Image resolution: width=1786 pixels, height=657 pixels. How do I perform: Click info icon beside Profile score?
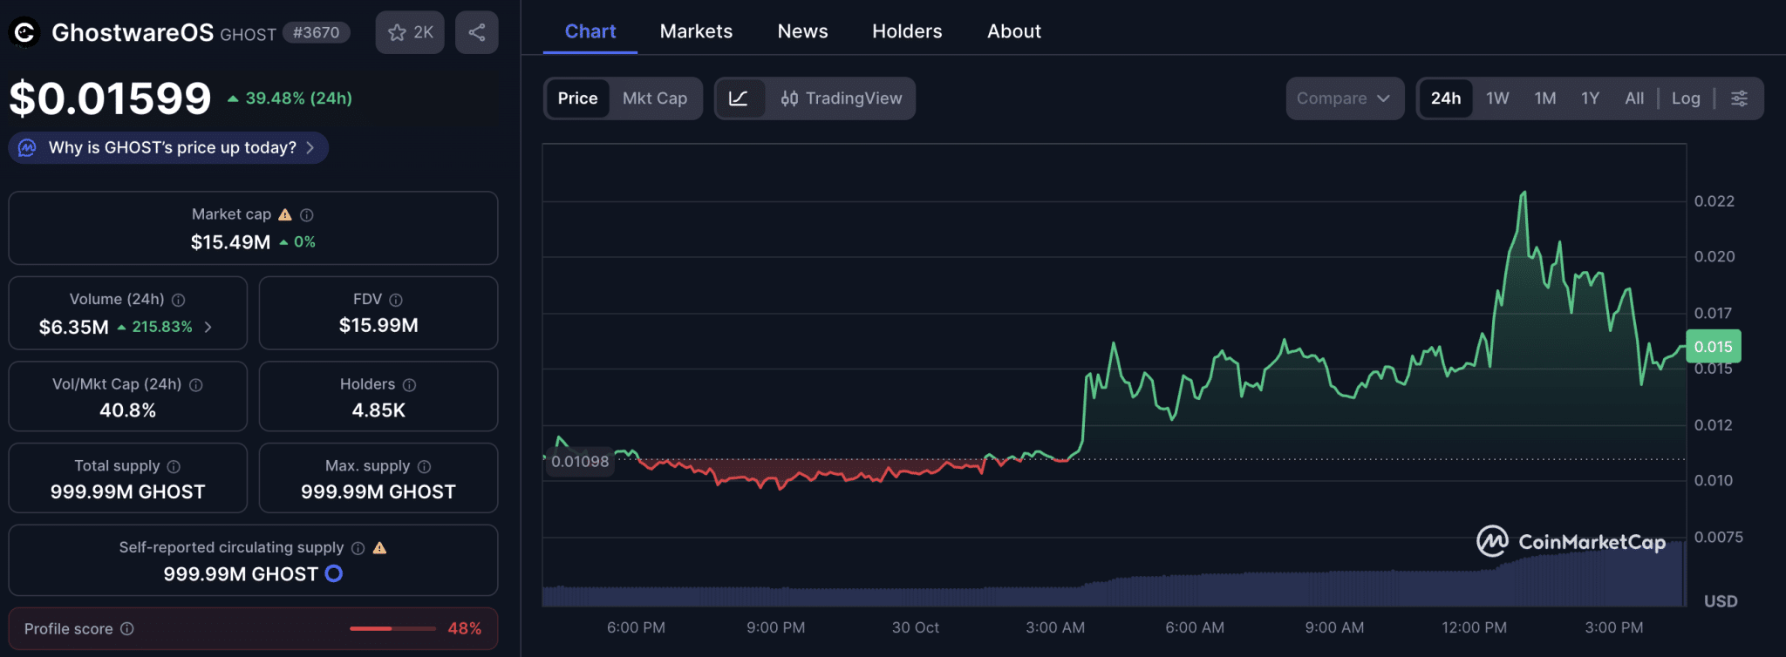click(127, 628)
